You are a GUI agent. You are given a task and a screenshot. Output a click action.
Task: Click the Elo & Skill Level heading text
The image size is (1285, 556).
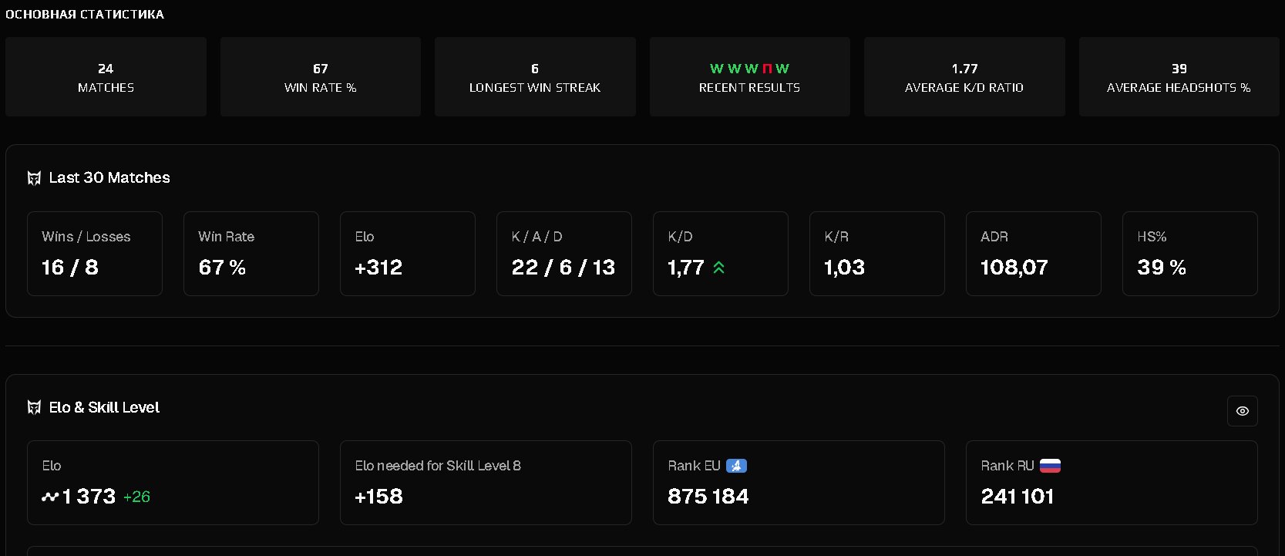pyautogui.click(x=104, y=407)
